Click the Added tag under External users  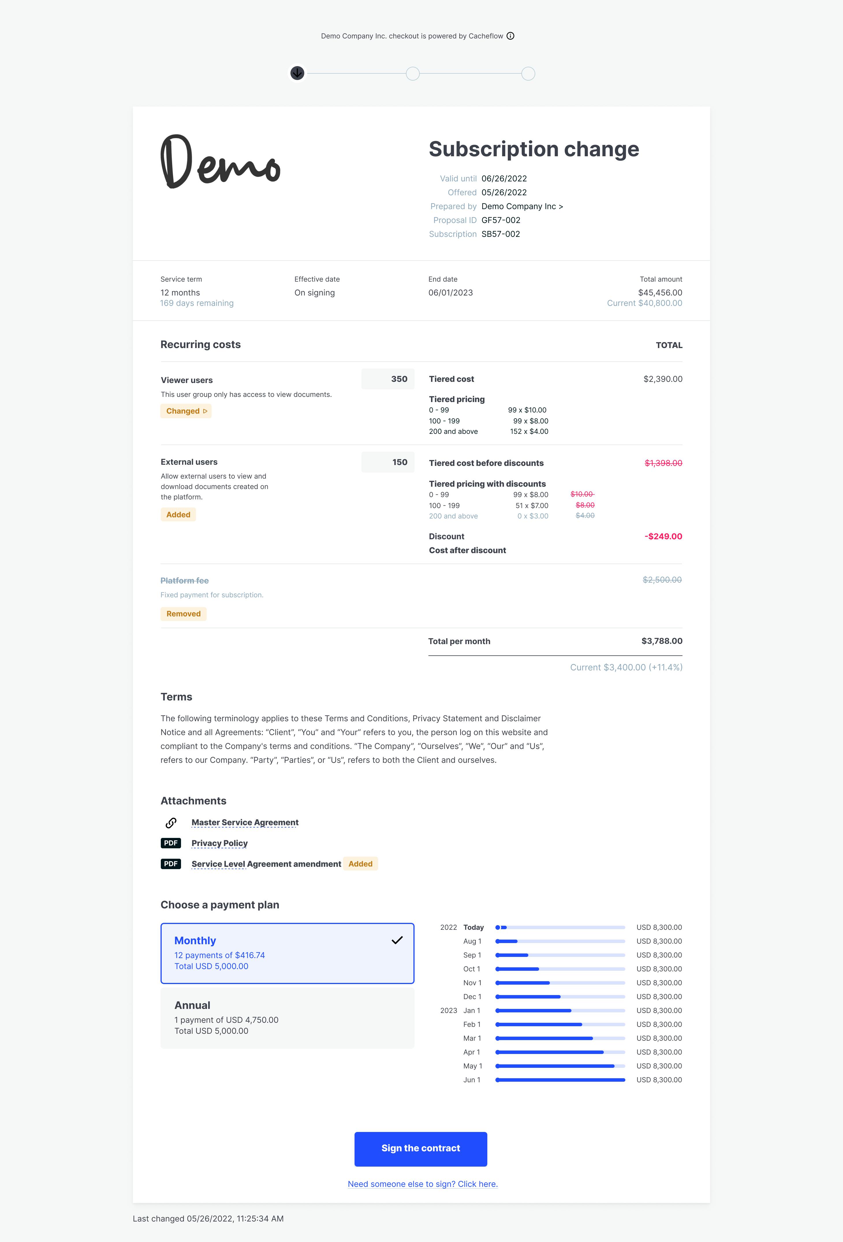178,515
